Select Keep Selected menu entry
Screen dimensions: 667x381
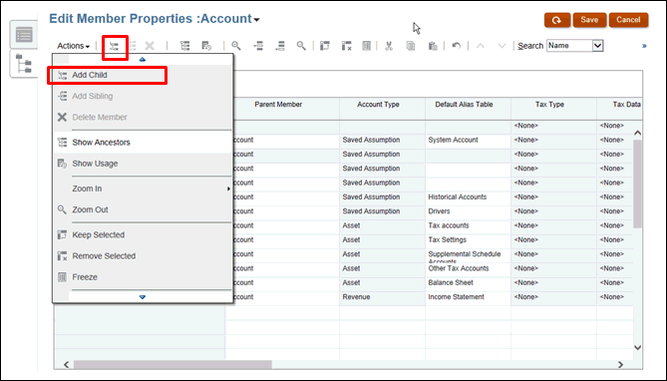pyautogui.click(x=144, y=235)
